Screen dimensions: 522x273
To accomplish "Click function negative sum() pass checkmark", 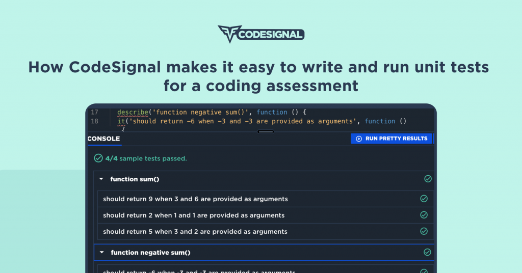I will point(428,252).
